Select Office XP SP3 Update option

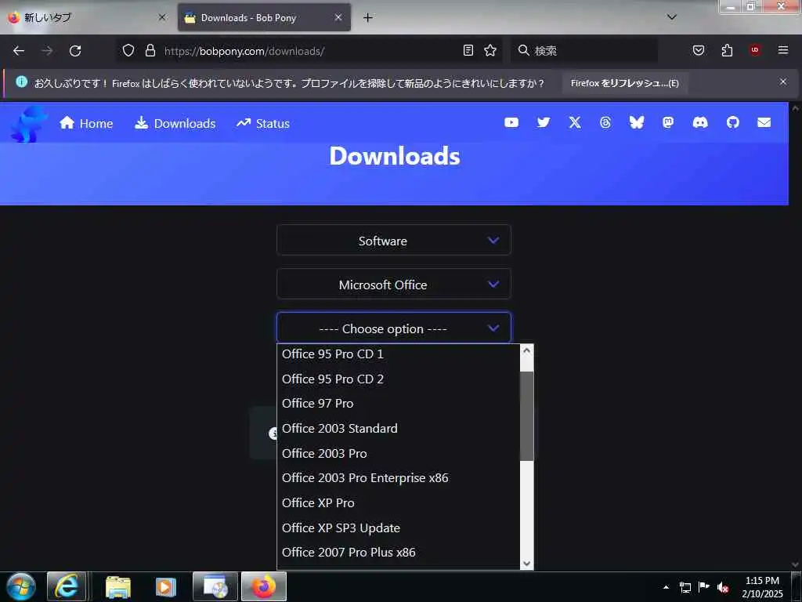pyautogui.click(x=399, y=528)
